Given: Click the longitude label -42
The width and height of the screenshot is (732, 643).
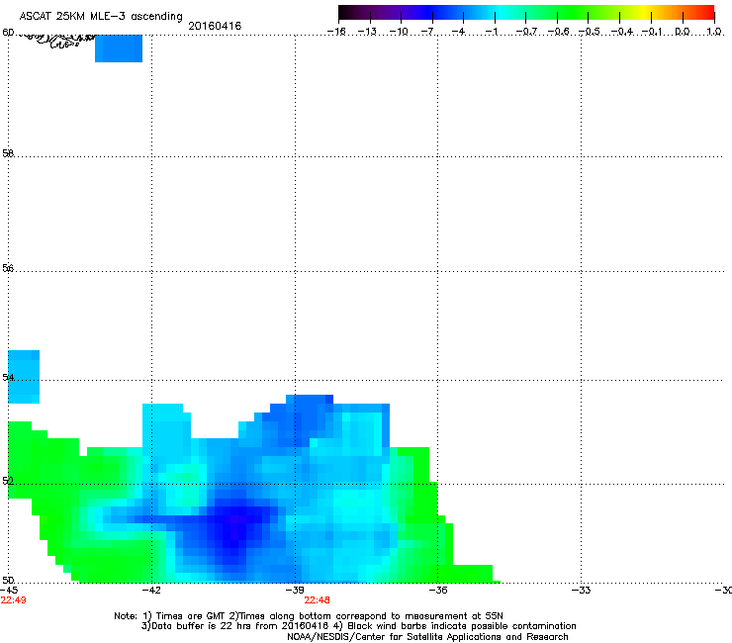Looking at the screenshot, I should click(151, 591).
